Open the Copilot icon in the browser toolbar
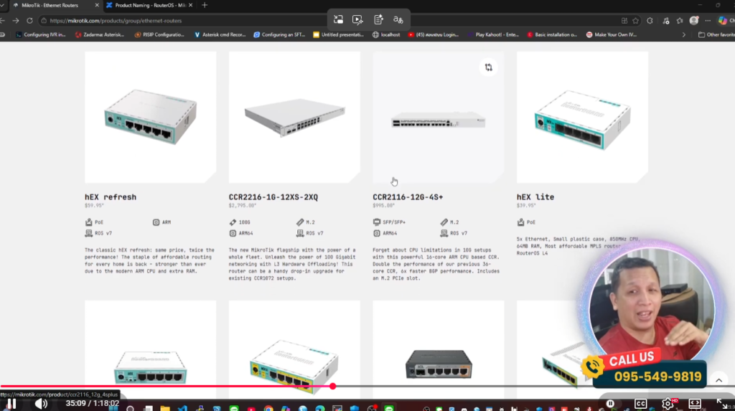The width and height of the screenshot is (735, 411). [x=722, y=20]
